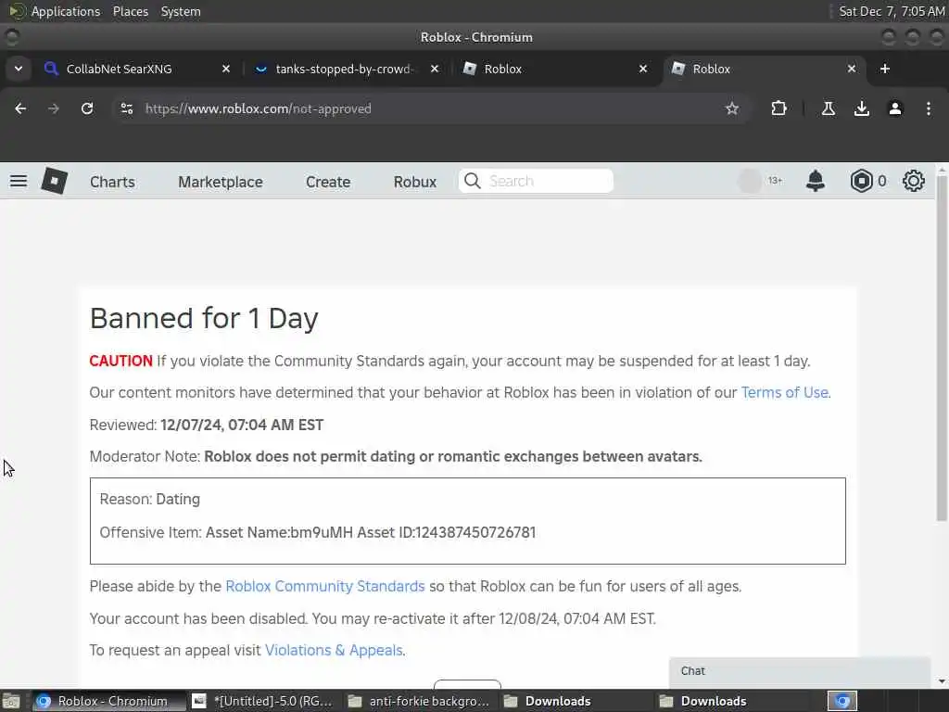Switch to tanks-stopped-by-crowd tab
The width and height of the screenshot is (949, 712).
tap(344, 69)
